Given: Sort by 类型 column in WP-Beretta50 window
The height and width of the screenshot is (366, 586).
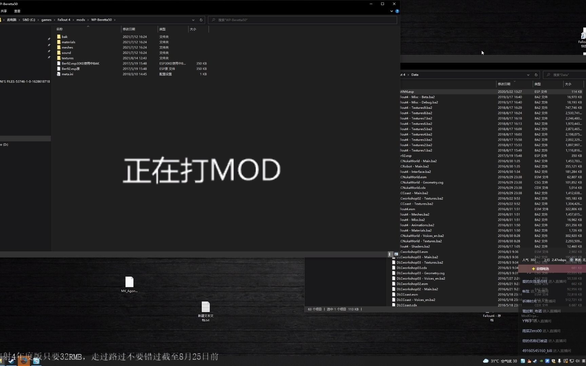Looking at the screenshot, I should (173, 29).
